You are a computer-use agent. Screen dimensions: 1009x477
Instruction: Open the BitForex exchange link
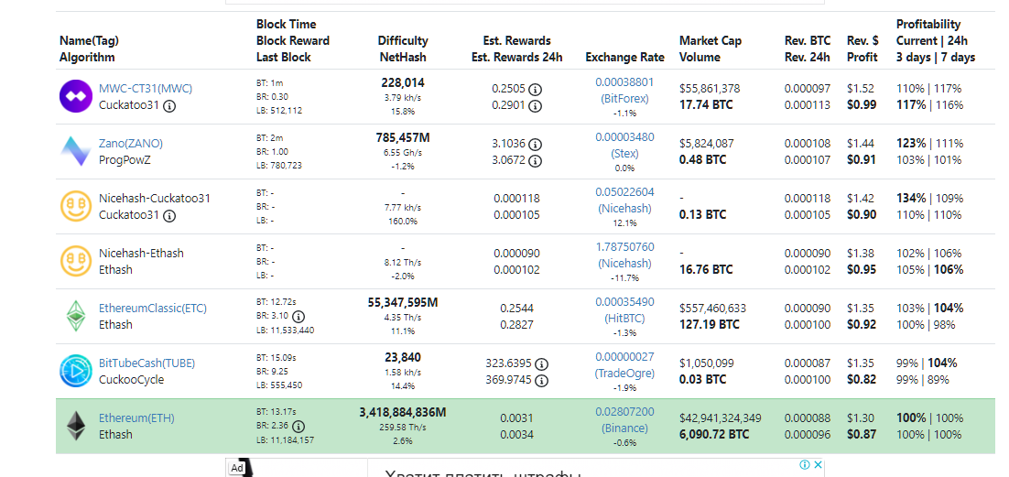tap(624, 99)
